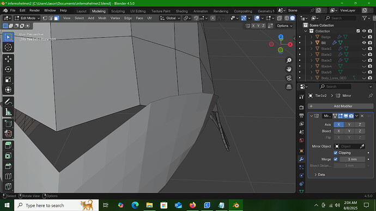Toggle Collection visibility eye icon
This screenshot has width=376, height=211.
(364, 31)
